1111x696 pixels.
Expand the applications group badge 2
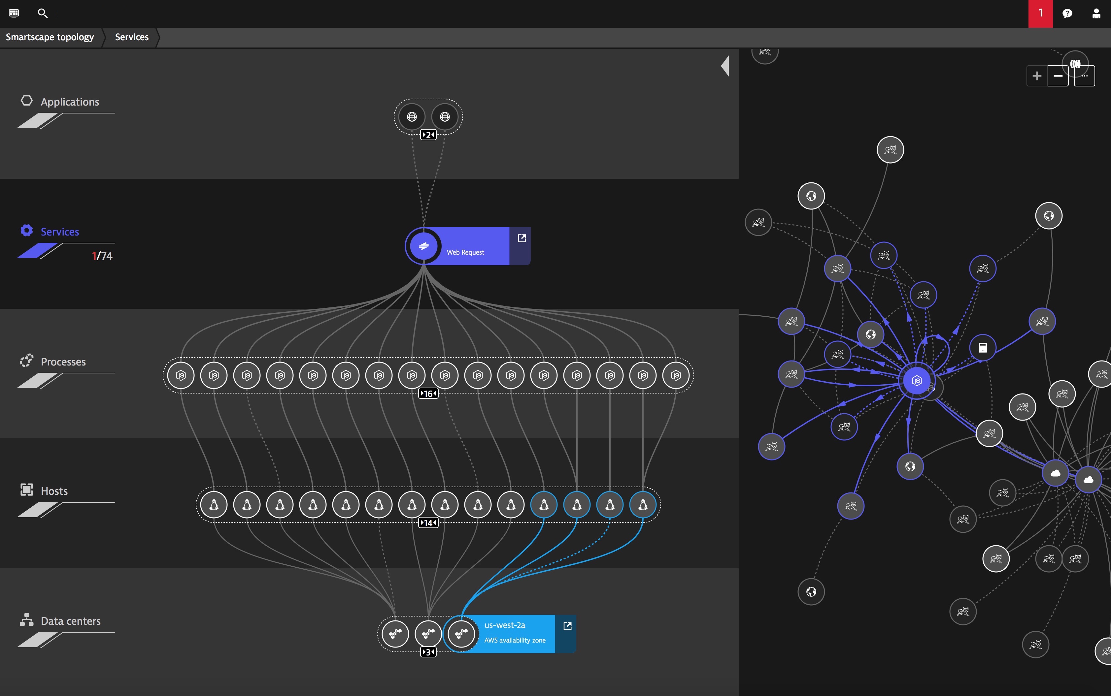[428, 135]
